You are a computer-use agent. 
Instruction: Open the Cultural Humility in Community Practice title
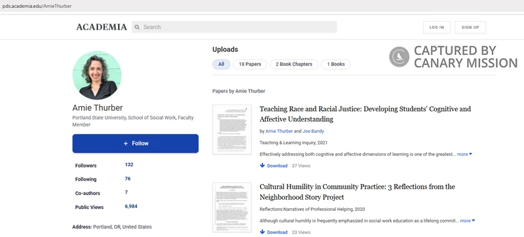(x=357, y=192)
